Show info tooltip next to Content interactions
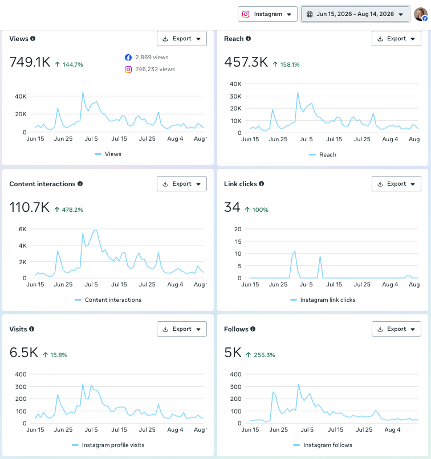This screenshot has width=431, height=459. click(80, 183)
